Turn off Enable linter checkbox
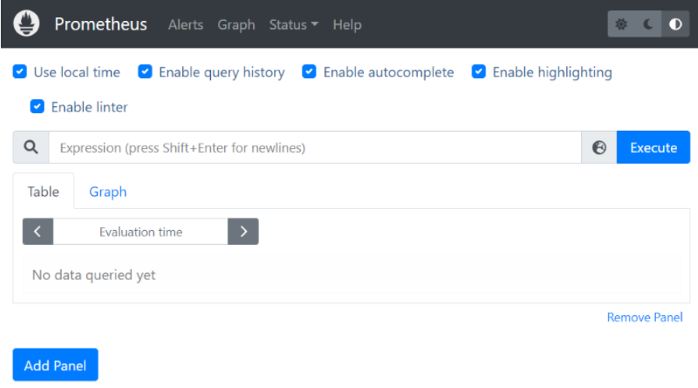 (x=37, y=107)
